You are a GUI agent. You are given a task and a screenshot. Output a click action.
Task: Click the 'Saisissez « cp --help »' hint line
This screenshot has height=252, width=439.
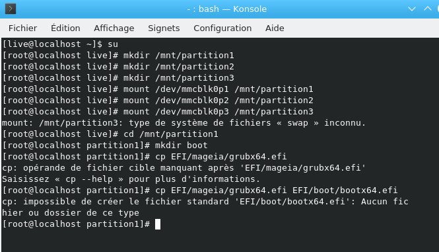(131, 179)
